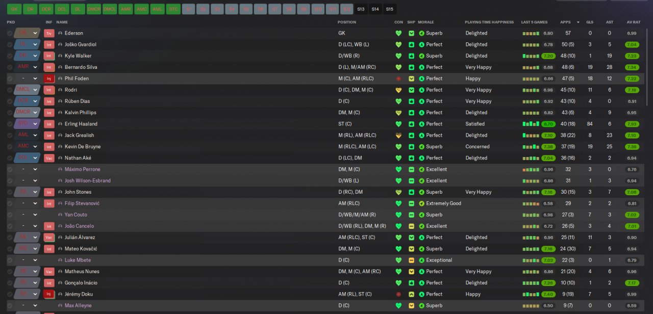Open Kevin De Bruyne's player name link
The height and width of the screenshot is (314, 653).
tap(83, 147)
